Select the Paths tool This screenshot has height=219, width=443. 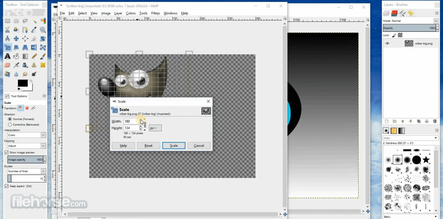pyautogui.click(x=25, y=30)
